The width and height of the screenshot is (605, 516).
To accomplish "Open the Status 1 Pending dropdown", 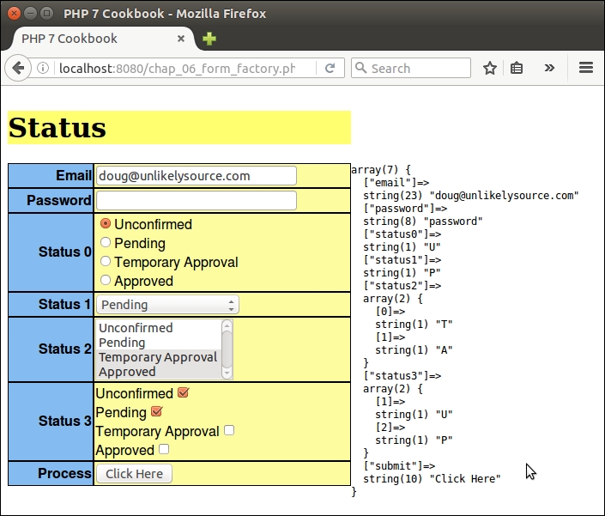I will (x=167, y=305).
